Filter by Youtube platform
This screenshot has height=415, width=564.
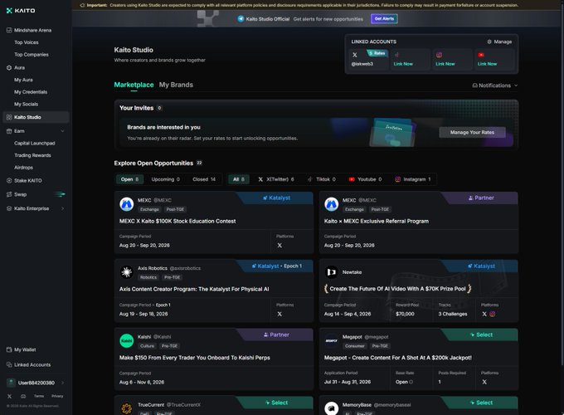click(365, 179)
